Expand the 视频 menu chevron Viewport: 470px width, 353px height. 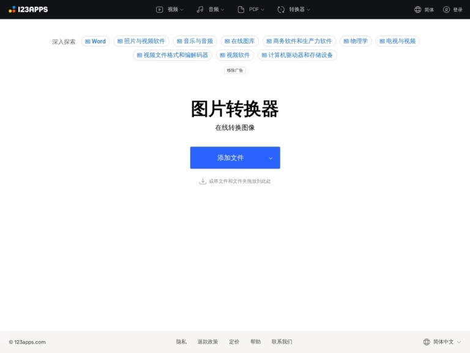[x=182, y=10]
